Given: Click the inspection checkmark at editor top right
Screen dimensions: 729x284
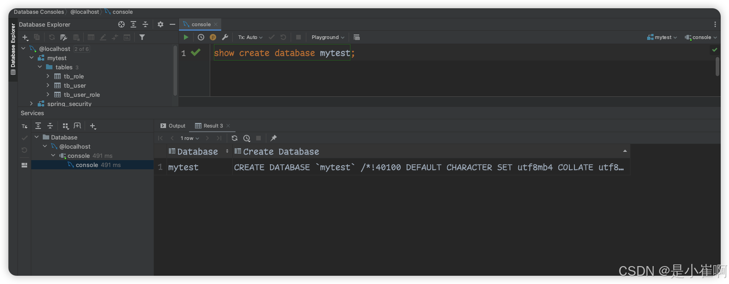Looking at the screenshot, I should pos(714,50).
